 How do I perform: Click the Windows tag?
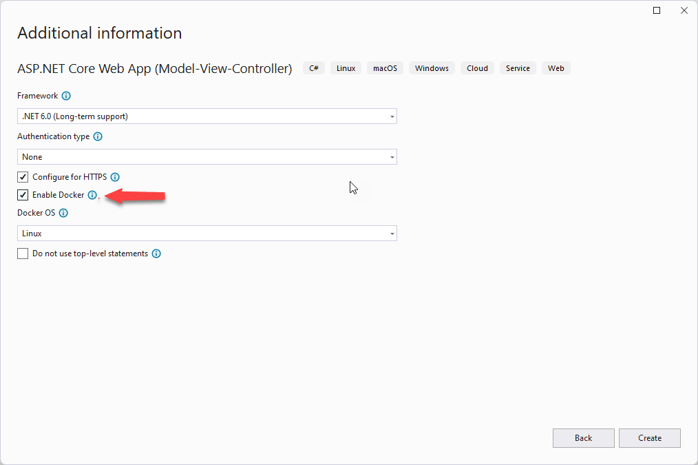432,68
